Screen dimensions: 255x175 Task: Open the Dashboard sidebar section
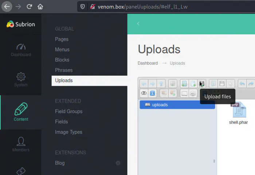(x=21, y=50)
